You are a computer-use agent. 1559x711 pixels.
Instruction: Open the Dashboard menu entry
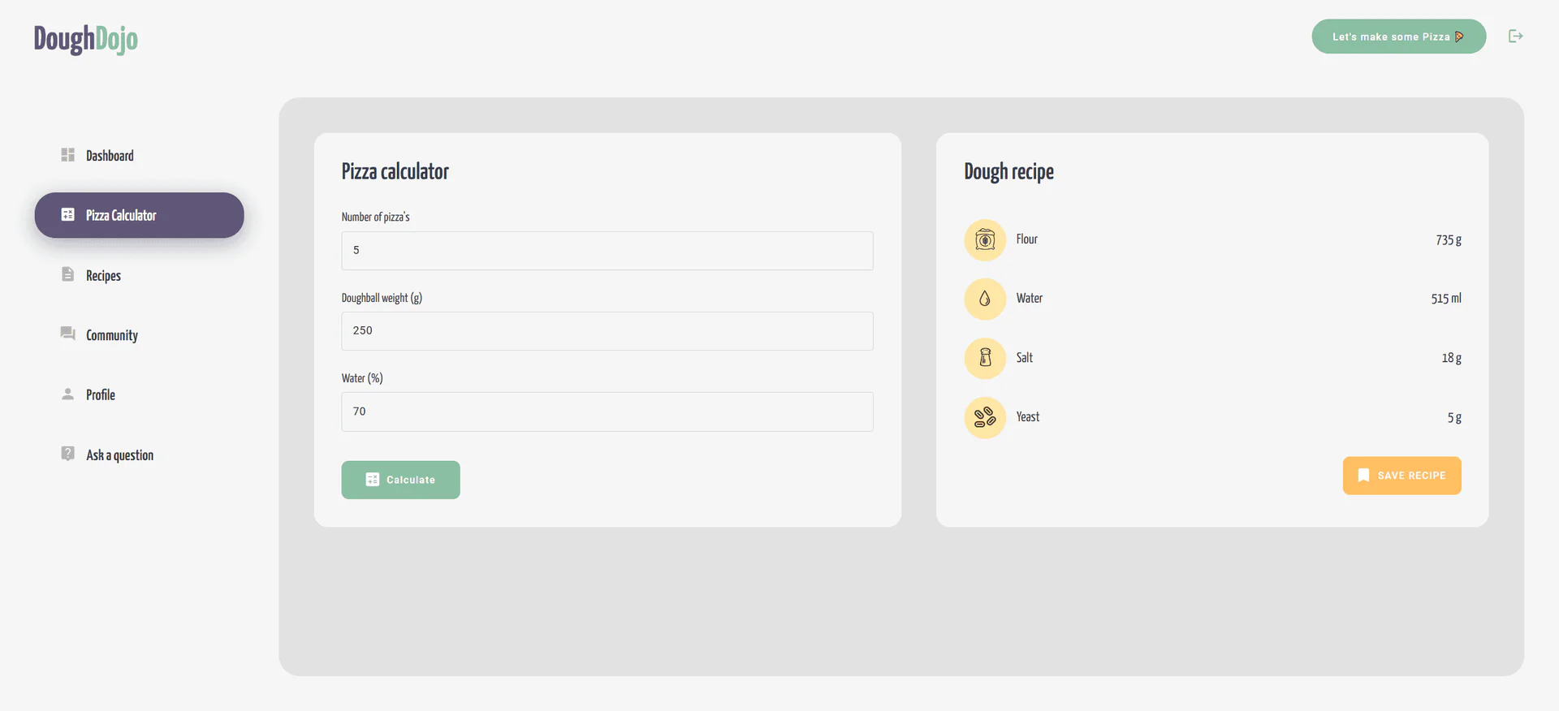[x=110, y=154]
